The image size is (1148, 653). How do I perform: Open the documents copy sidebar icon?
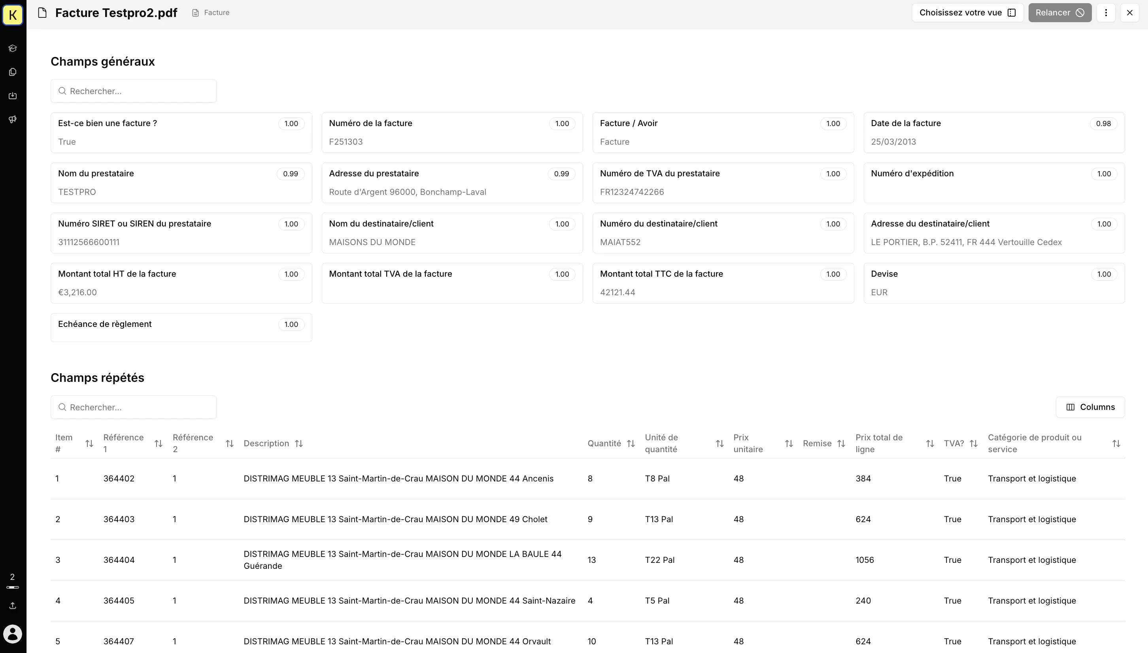[x=13, y=72]
